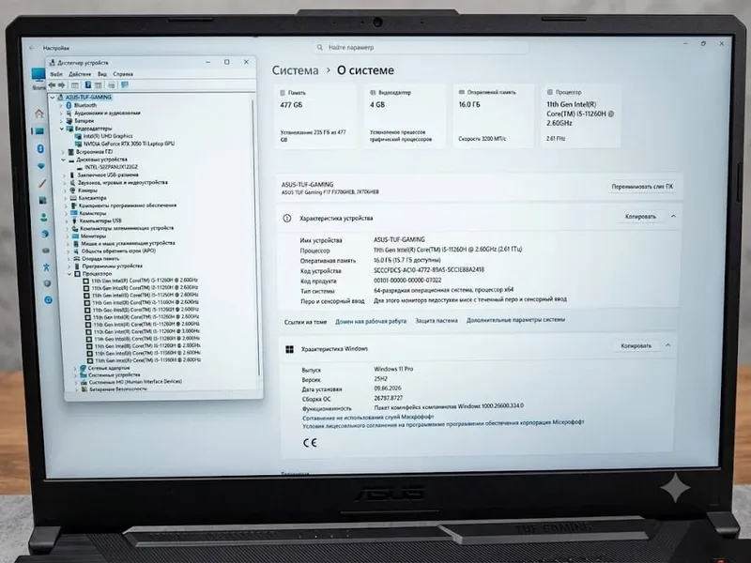This screenshot has height=563, width=751.
Task: Click the Device Manager vertical scrollbar
Action: click(x=256, y=237)
